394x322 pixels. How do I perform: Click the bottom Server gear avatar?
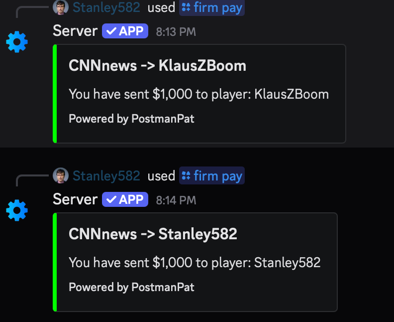tap(17, 210)
